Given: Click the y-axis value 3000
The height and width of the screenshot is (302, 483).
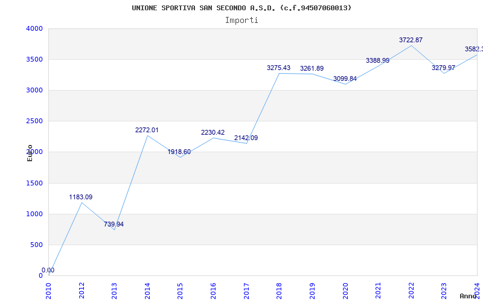Looking at the screenshot, I should [x=34, y=90].
